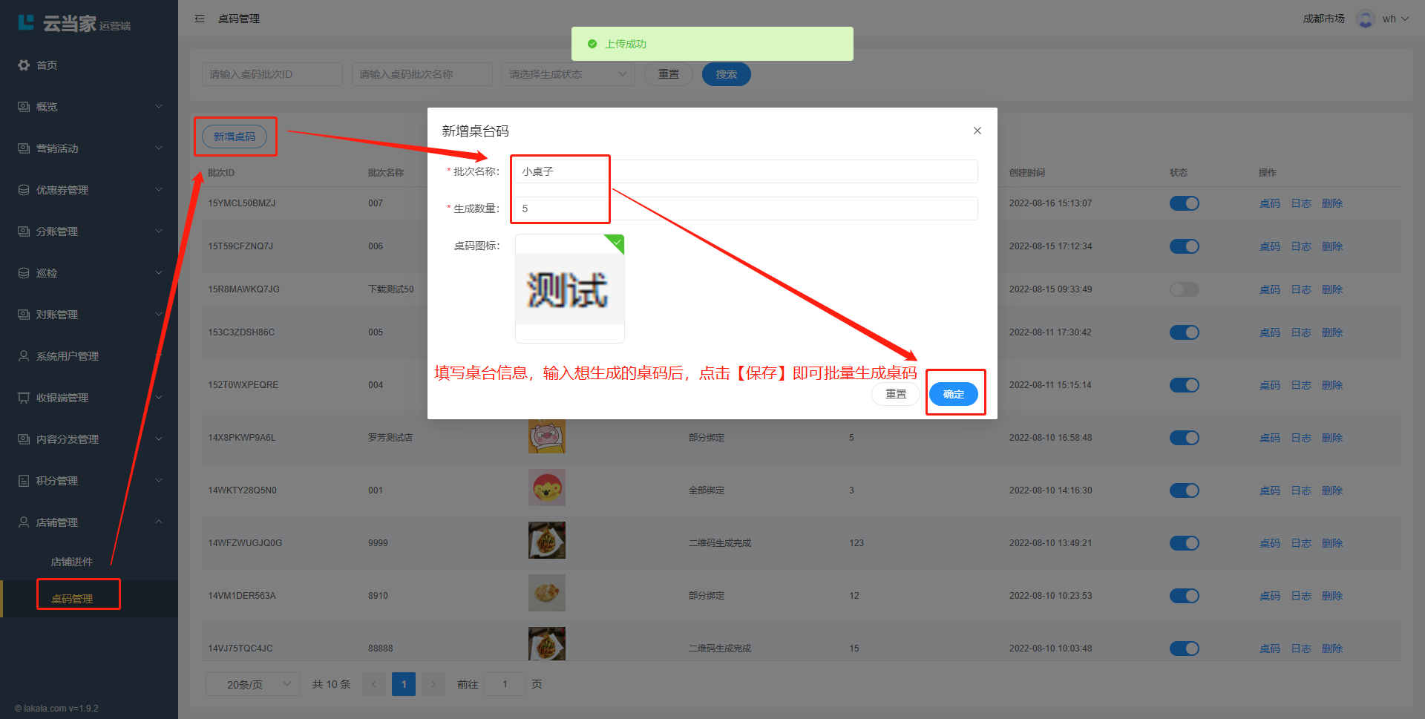Click the 优惠券管理 sidebar icon
Screen dimensions: 1425x719
coord(24,190)
